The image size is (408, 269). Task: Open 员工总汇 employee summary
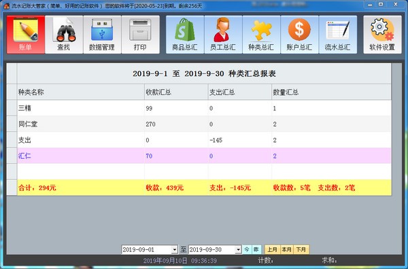tap(223, 35)
